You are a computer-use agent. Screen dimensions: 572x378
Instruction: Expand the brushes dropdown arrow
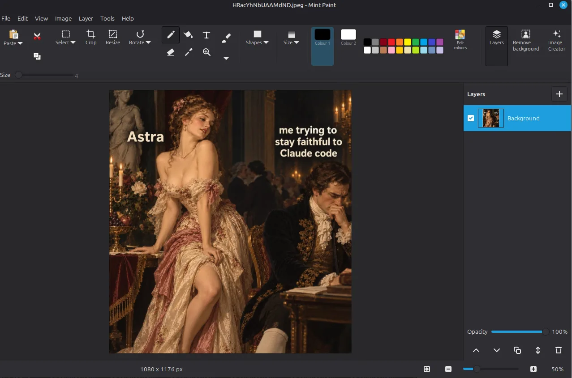click(226, 58)
